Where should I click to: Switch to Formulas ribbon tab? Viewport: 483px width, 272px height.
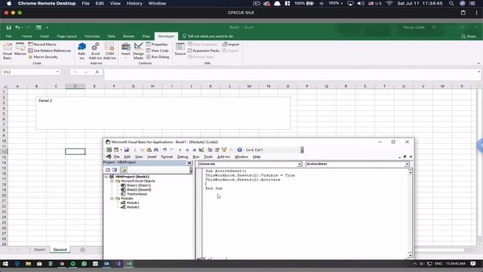pos(92,36)
